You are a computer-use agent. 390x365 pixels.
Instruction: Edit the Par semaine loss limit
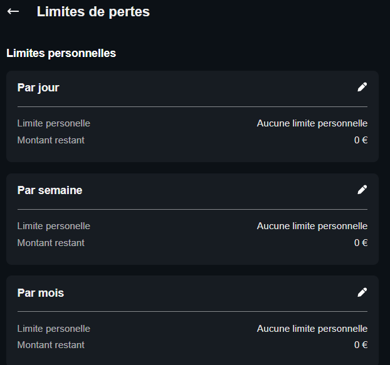(x=362, y=190)
